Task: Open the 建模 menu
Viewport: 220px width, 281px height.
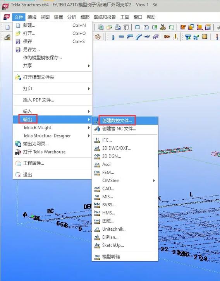Action: pos(58,17)
